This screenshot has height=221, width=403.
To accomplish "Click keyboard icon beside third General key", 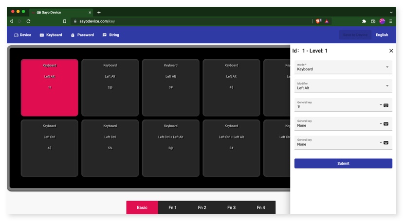I will coord(386,143).
